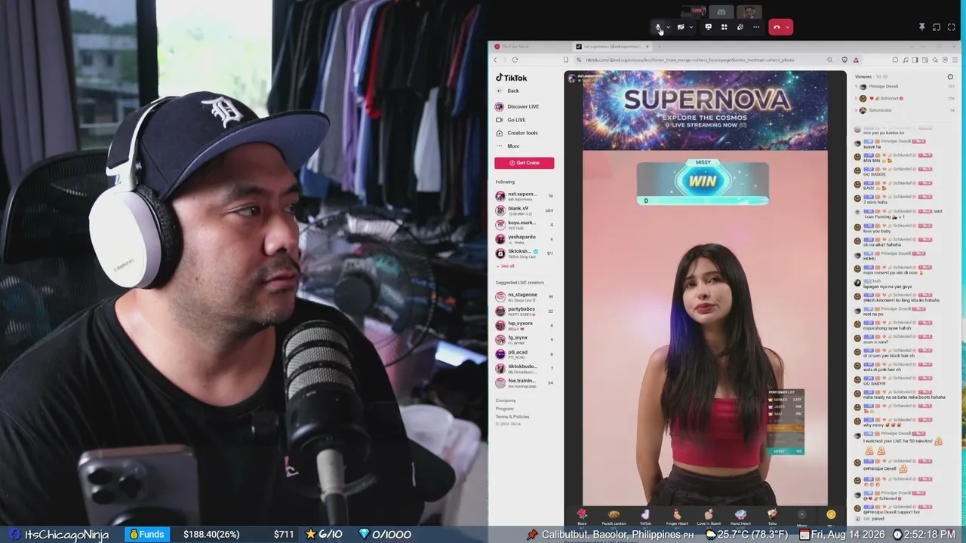Open a new browser tab
The height and width of the screenshot is (543, 966).
point(660,47)
